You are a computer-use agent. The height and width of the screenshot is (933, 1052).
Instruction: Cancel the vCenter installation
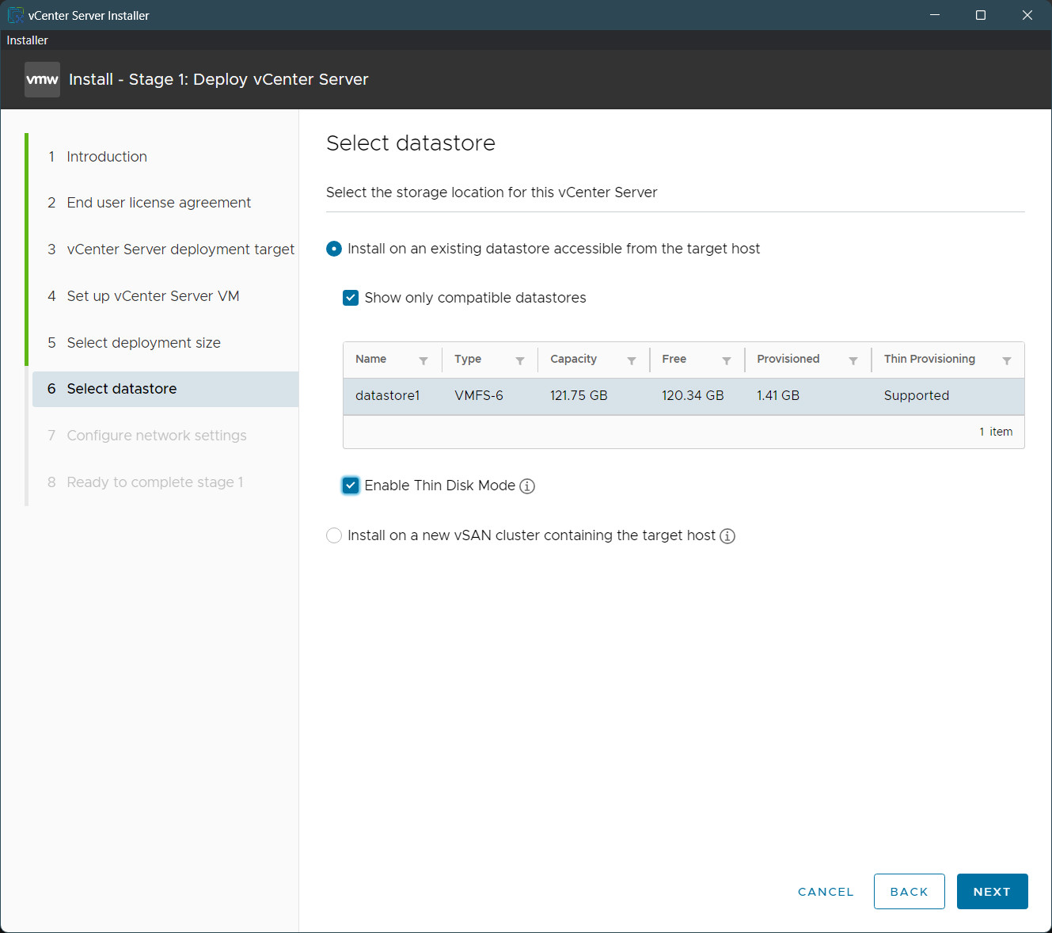(826, 891)
